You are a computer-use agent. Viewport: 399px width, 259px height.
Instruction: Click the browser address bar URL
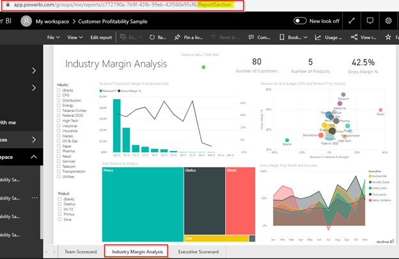click(x=122, y=5)
